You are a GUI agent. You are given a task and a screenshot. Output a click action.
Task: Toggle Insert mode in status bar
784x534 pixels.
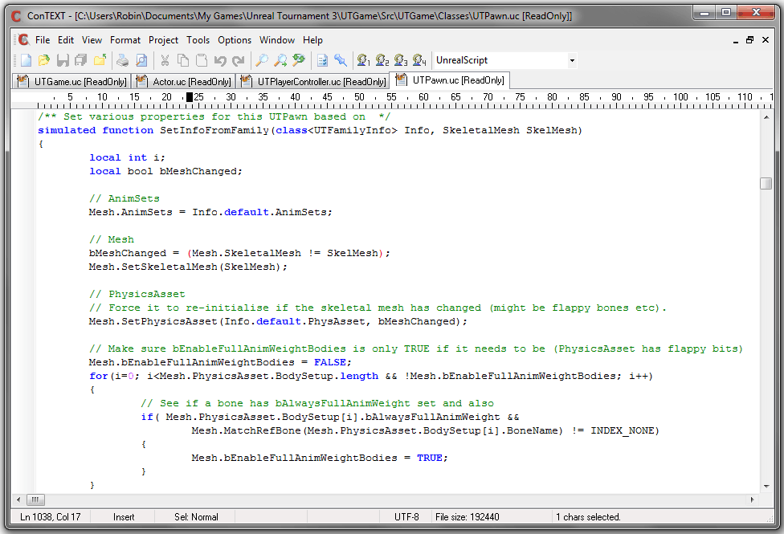click(x=124, y=517)
